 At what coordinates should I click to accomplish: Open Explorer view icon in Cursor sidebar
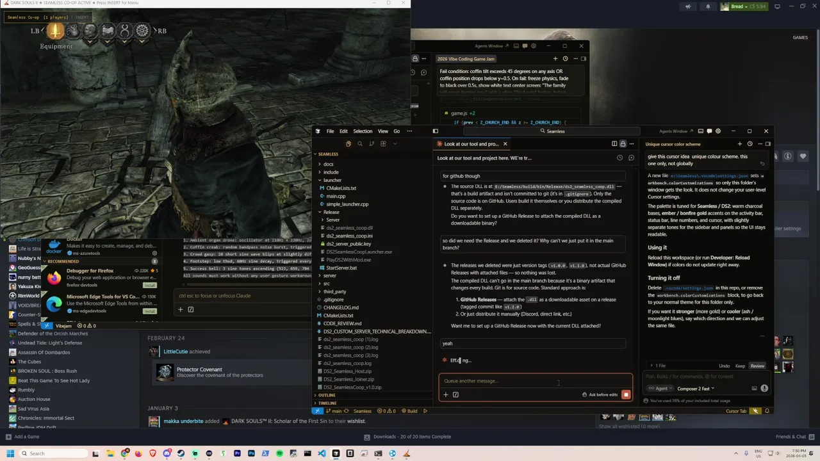348,144
